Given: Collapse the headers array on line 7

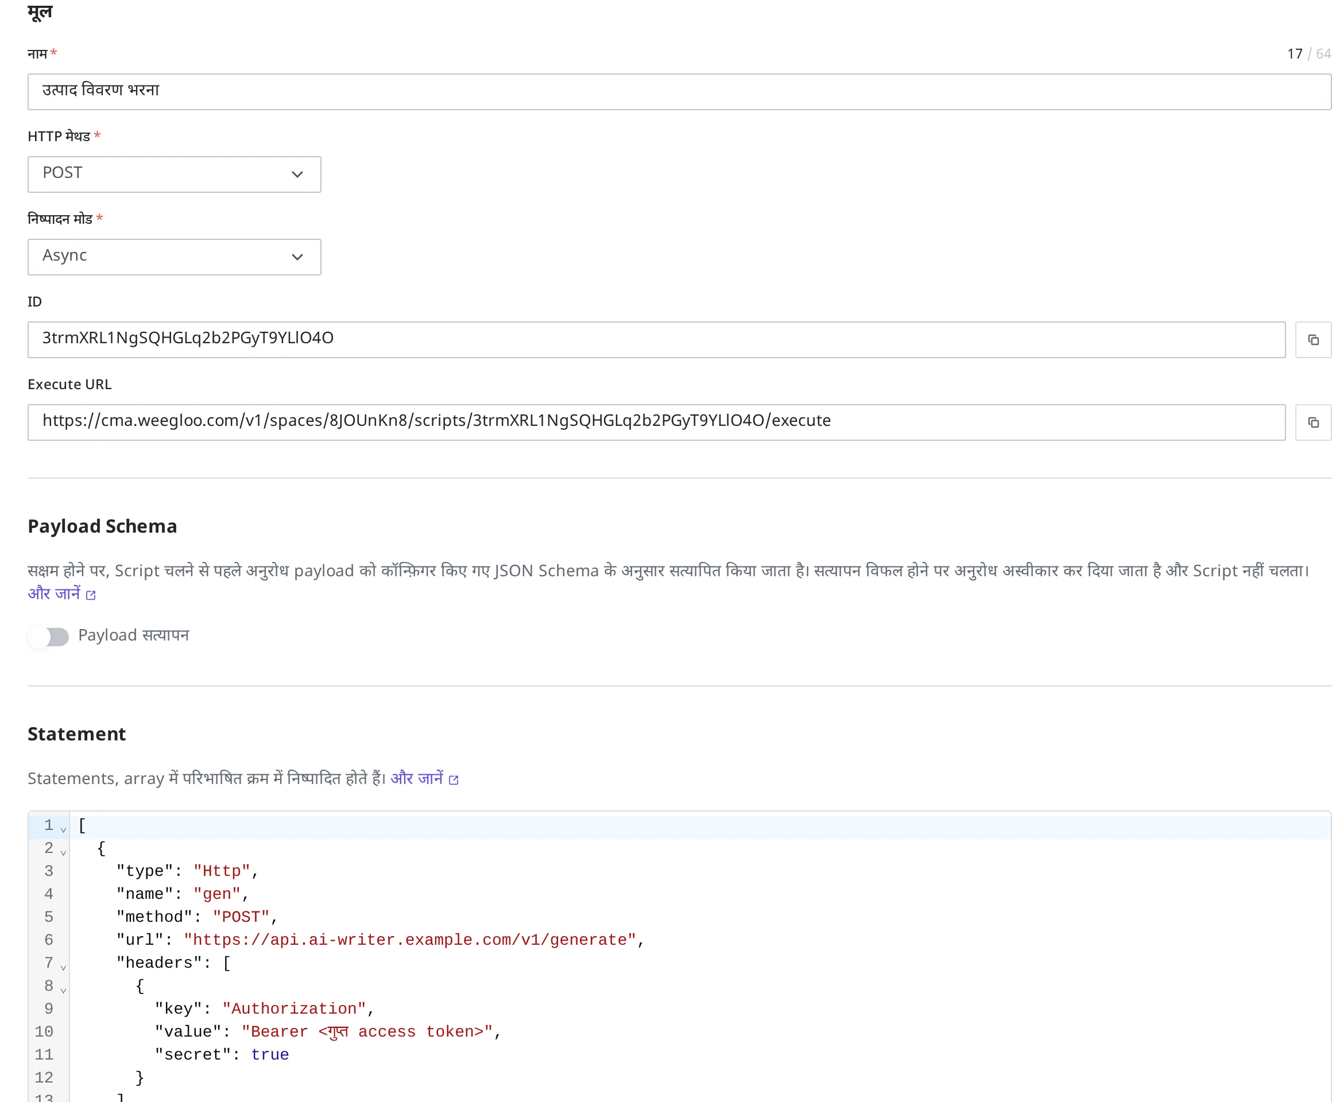Looking at the screenshot, I should tap(63, 967).
